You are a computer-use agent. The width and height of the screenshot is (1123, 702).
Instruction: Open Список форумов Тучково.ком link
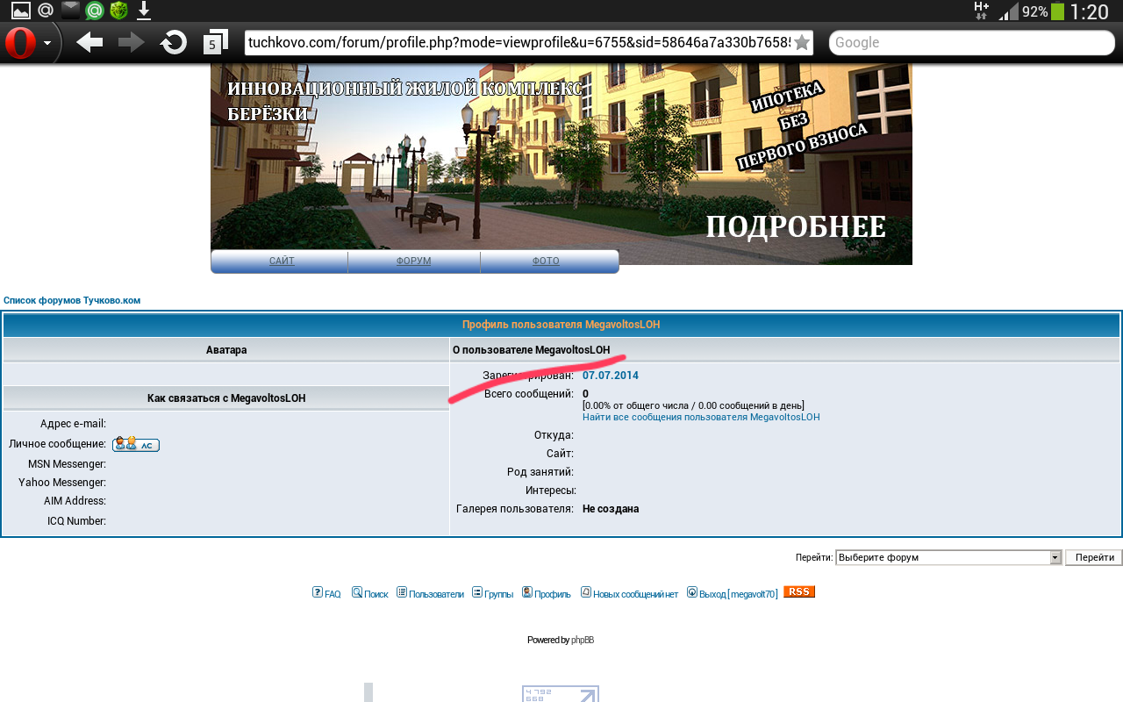(72, 300)
